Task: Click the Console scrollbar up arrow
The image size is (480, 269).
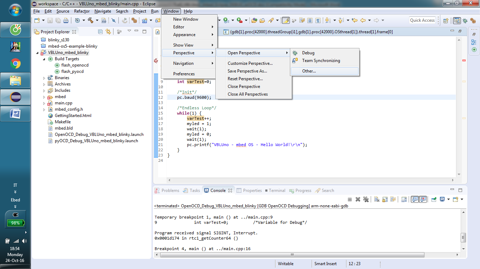Action: pos(463,212)
